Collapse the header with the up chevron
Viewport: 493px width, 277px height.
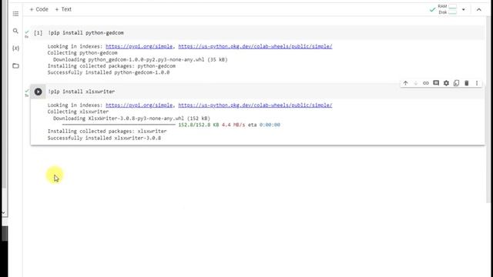479,10
